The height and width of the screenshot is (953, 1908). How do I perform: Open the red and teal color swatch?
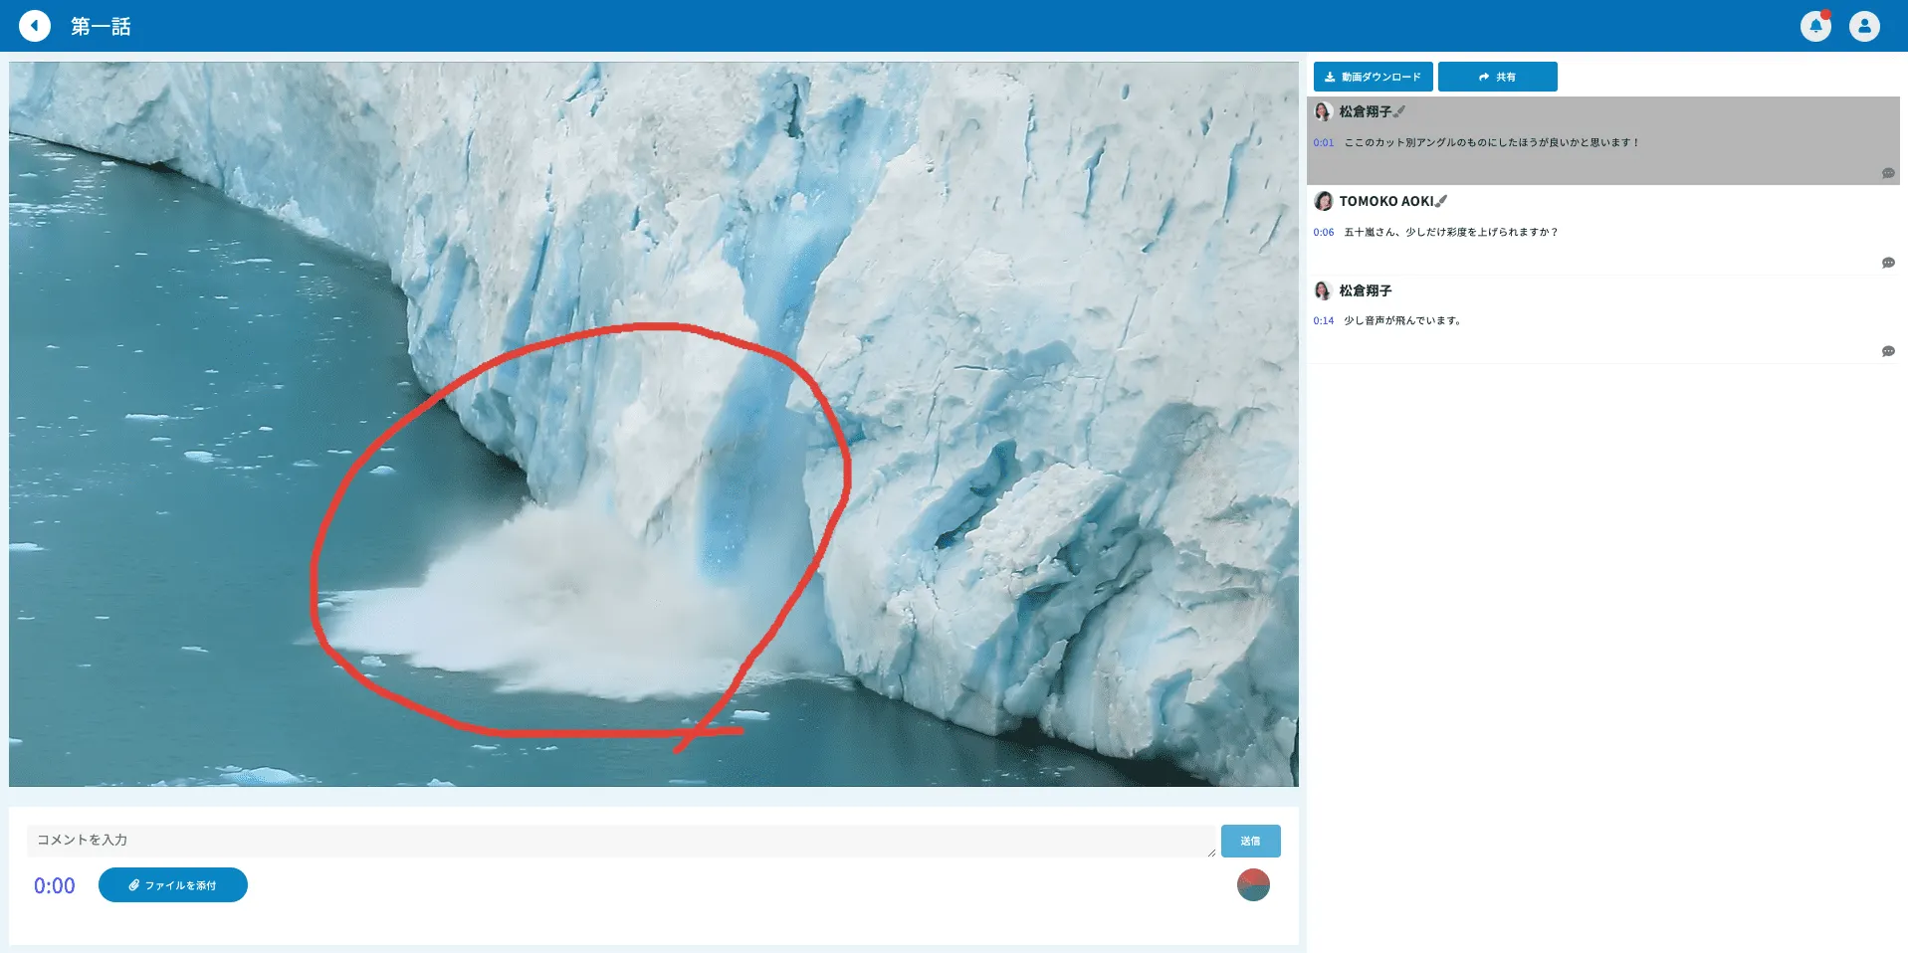[x=1252, y=884]
